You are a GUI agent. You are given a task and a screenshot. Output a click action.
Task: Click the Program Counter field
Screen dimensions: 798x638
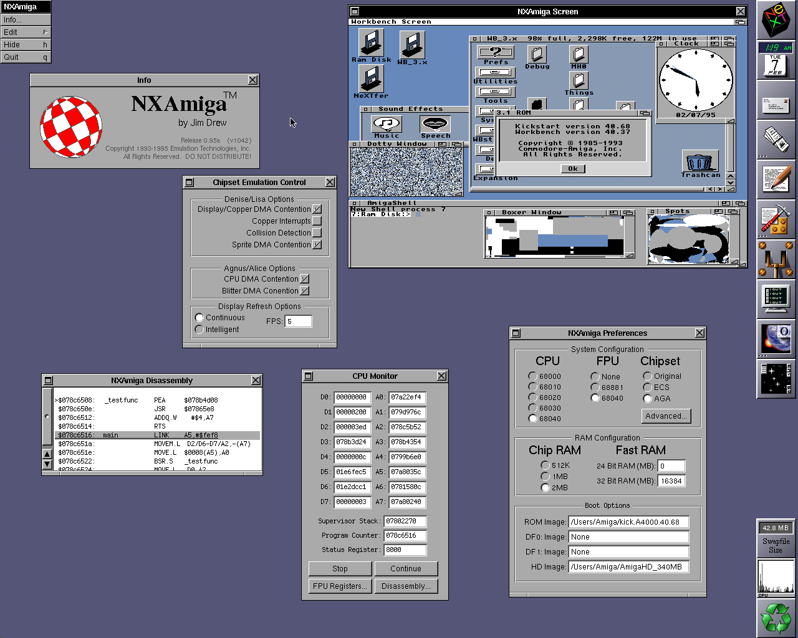tap(405, 536)
